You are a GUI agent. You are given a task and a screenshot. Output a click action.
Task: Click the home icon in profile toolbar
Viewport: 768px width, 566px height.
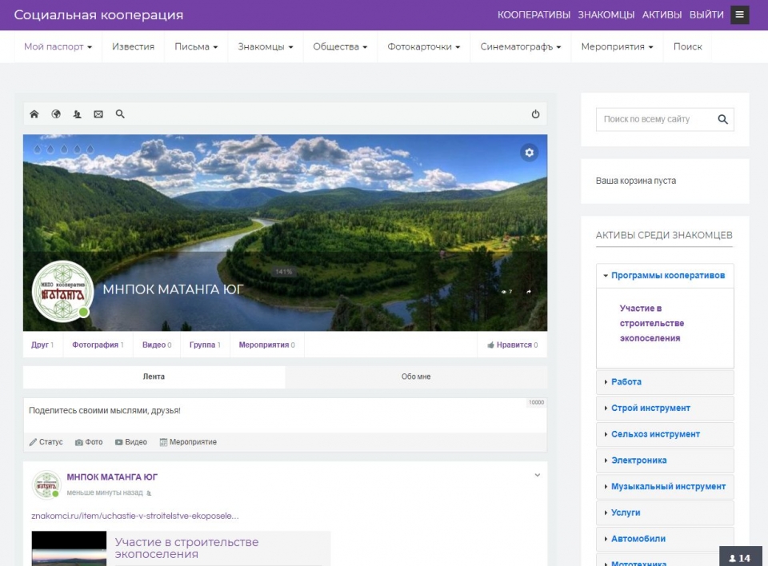[x=34, y=114]
